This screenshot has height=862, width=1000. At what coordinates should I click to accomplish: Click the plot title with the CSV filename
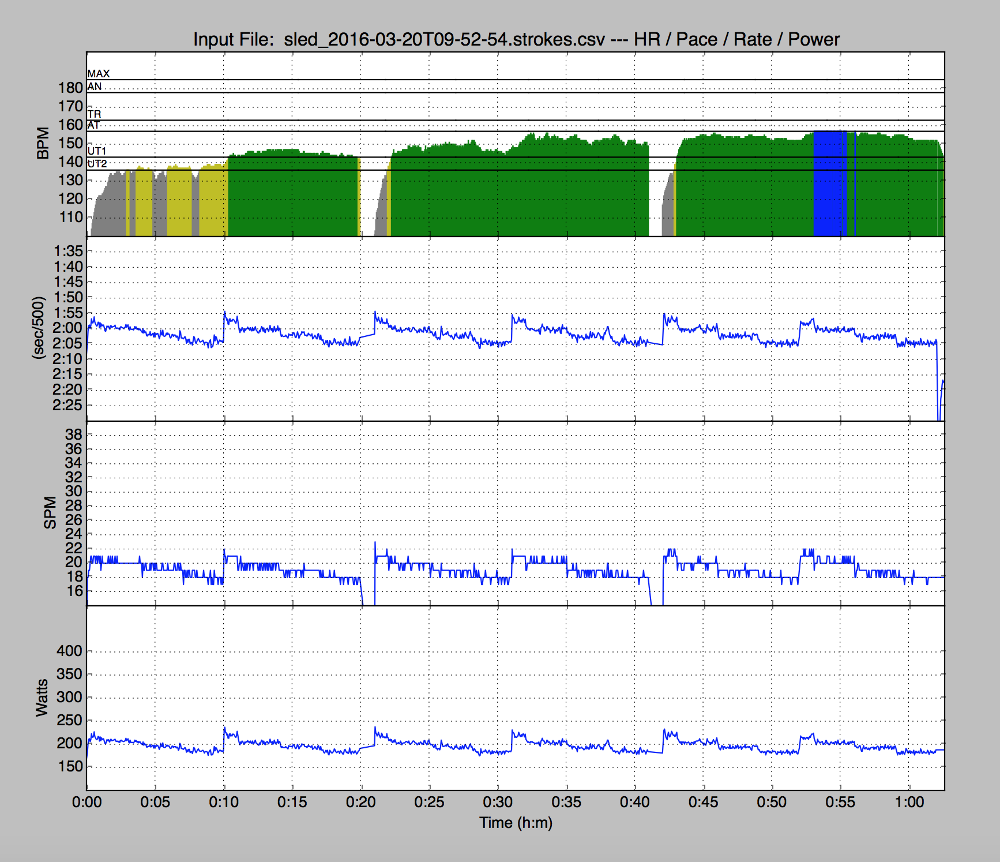[516, 39]
